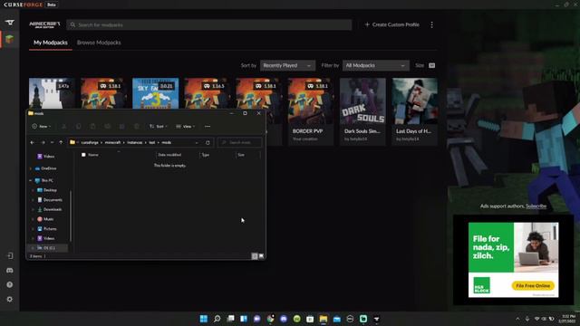Click the Cut icon in File Explorer toolbar
580x326 pixels.
click(64, 127)
